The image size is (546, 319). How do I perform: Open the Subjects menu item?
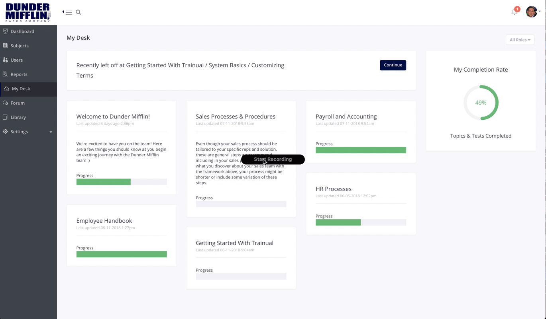pos(20,46)
